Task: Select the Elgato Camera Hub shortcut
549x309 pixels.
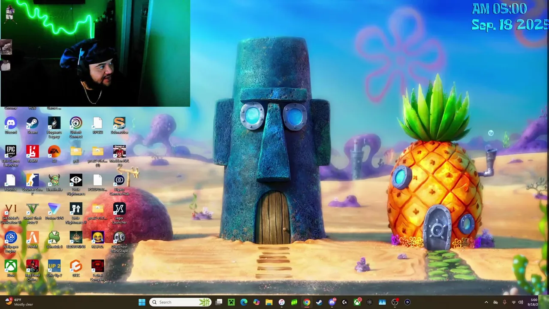Action: (x=119, y=185)
